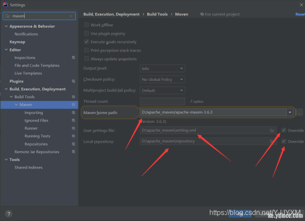Click the IntelliJ Settings window icon
This screenshot has width=305, height=221.
5,5
